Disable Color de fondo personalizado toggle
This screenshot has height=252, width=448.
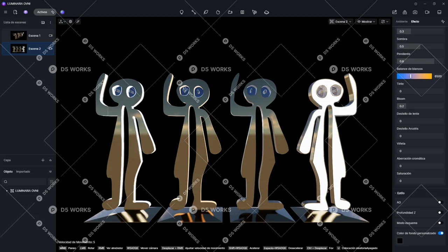441,233
